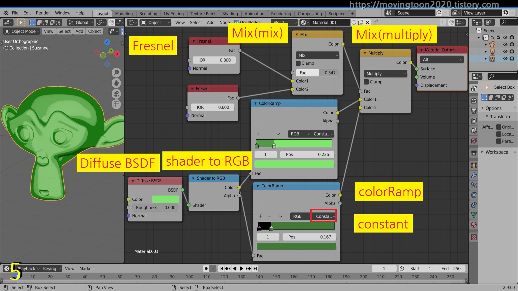Click play animation reverse button
This screenshot has height=291, width=518.
(x=235, y=269)
